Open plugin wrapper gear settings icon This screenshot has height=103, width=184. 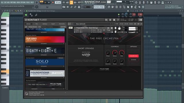(31, 15)
